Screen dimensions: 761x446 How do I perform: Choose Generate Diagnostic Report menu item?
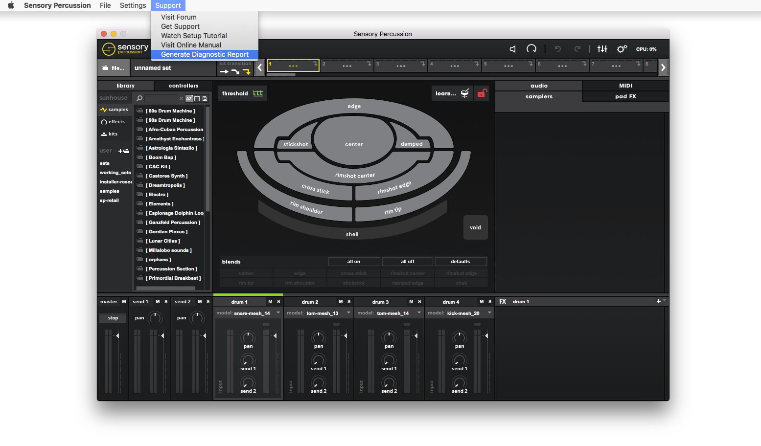205,54
